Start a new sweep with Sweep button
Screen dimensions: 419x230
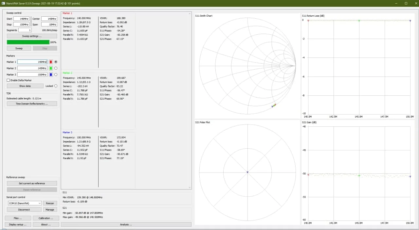[x=19, y=48]
